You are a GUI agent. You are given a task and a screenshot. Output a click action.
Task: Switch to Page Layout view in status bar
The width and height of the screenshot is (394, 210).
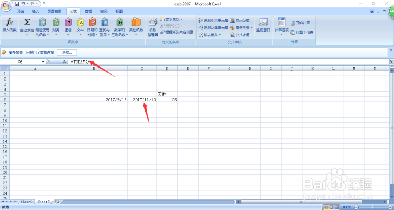pos(331,207)
